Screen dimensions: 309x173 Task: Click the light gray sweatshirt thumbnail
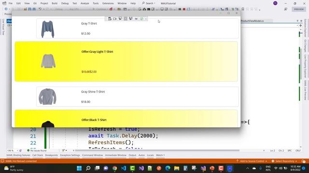point(48,61)
